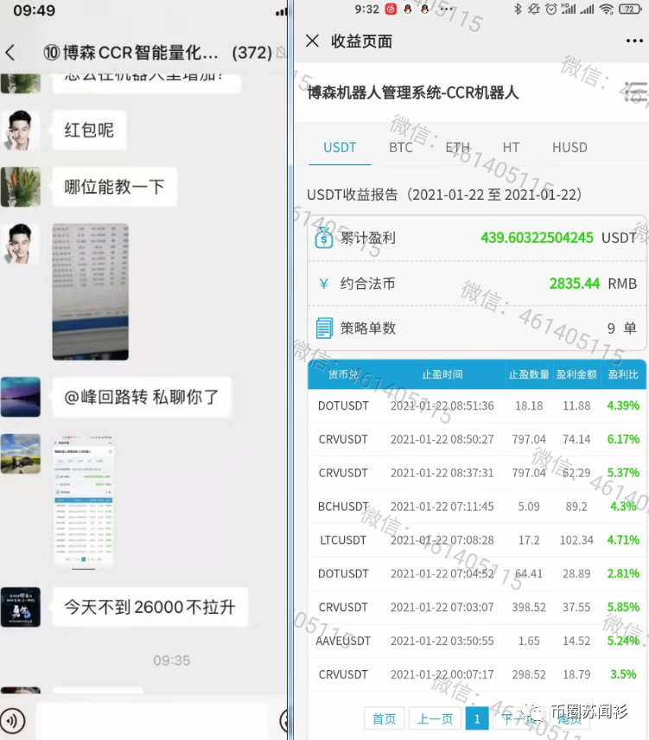
Task: Switch to the ETH tab
Action: pyautogui.click(x=458, y=148)
